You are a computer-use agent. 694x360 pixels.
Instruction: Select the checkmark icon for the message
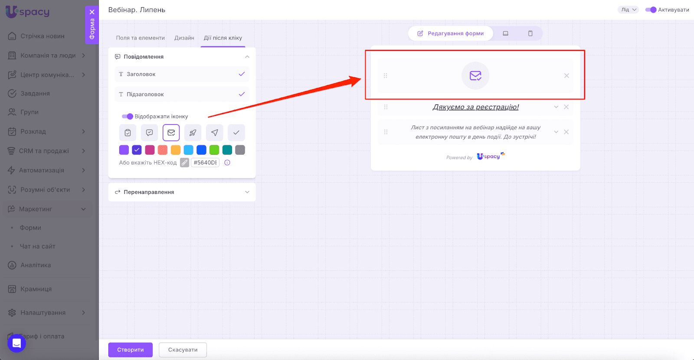click(x=236, y=133)
